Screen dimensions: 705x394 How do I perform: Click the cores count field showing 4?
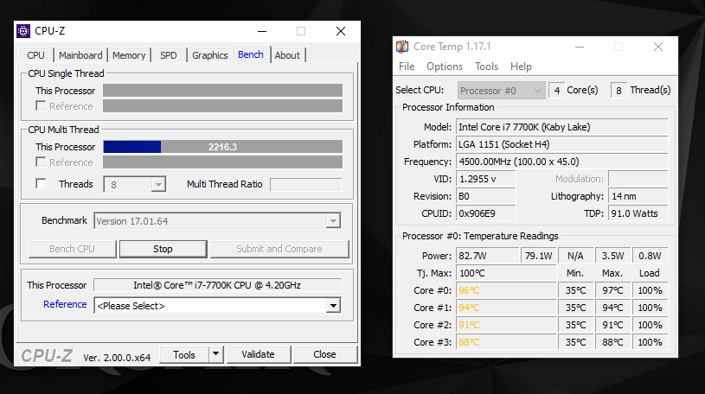556,91
